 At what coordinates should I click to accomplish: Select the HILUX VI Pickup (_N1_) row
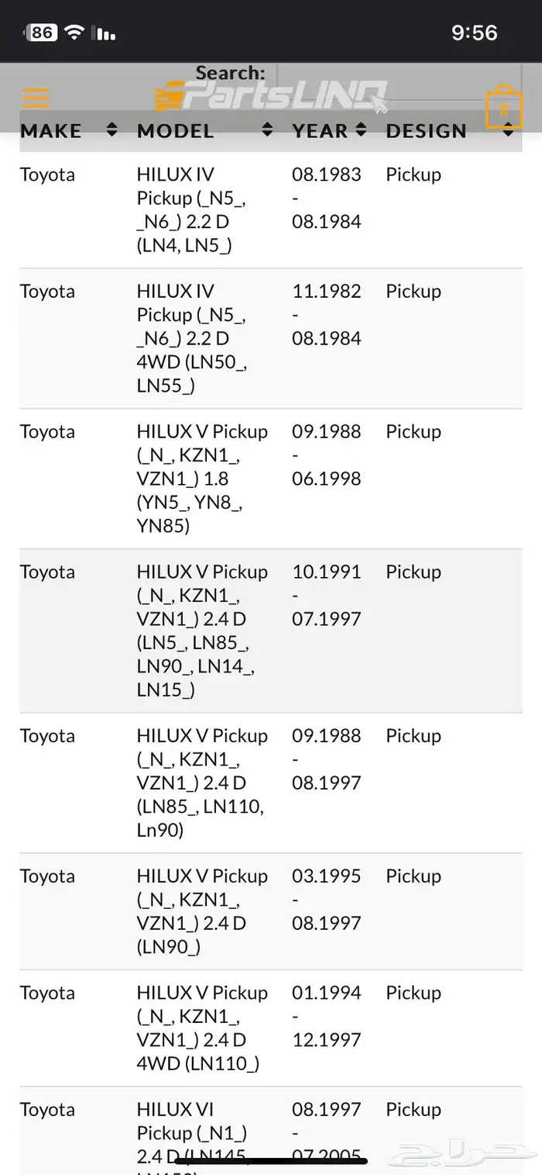pyautogui.click(x=271, y=1131)
